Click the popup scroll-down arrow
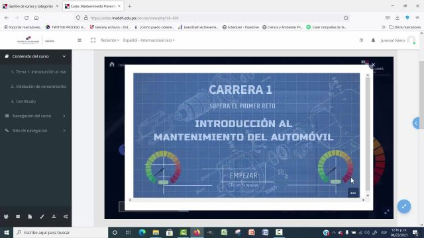424x238 pixels. (x=368, y=196)
